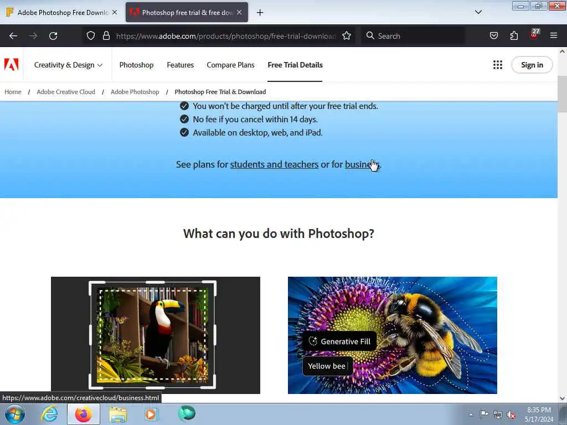
Task: Go to Home breadcrumb
Action: [x=13, y=92]
